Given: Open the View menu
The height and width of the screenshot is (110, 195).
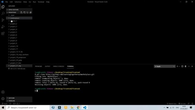Looking at the screenshot, I should point(25,2).
